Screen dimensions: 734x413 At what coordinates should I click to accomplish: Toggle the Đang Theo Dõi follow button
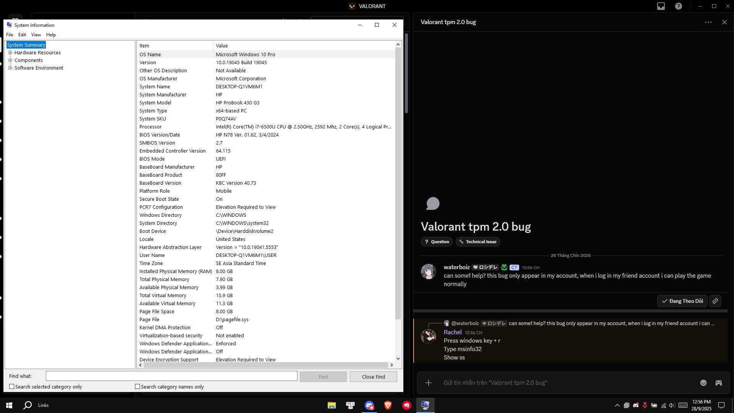click(x=682, y=301)
